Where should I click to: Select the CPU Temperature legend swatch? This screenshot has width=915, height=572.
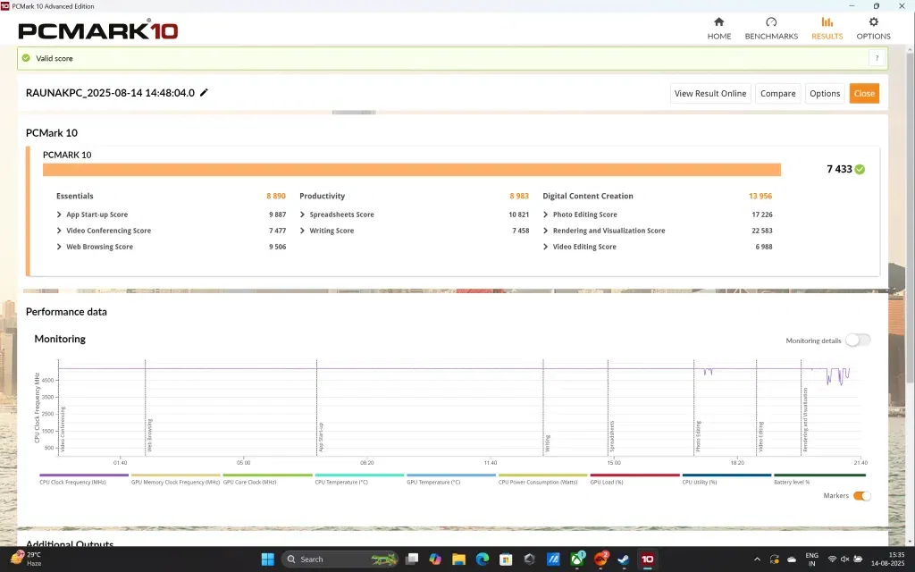point(359,475)
